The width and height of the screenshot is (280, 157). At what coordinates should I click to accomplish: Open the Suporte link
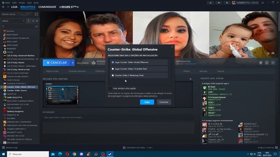pyautogui.click(x=220, y=71)
